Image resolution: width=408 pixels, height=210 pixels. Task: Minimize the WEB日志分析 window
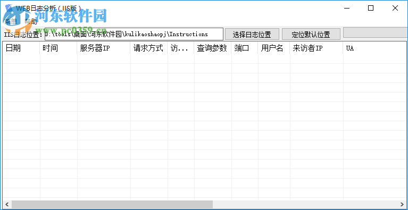347,8
